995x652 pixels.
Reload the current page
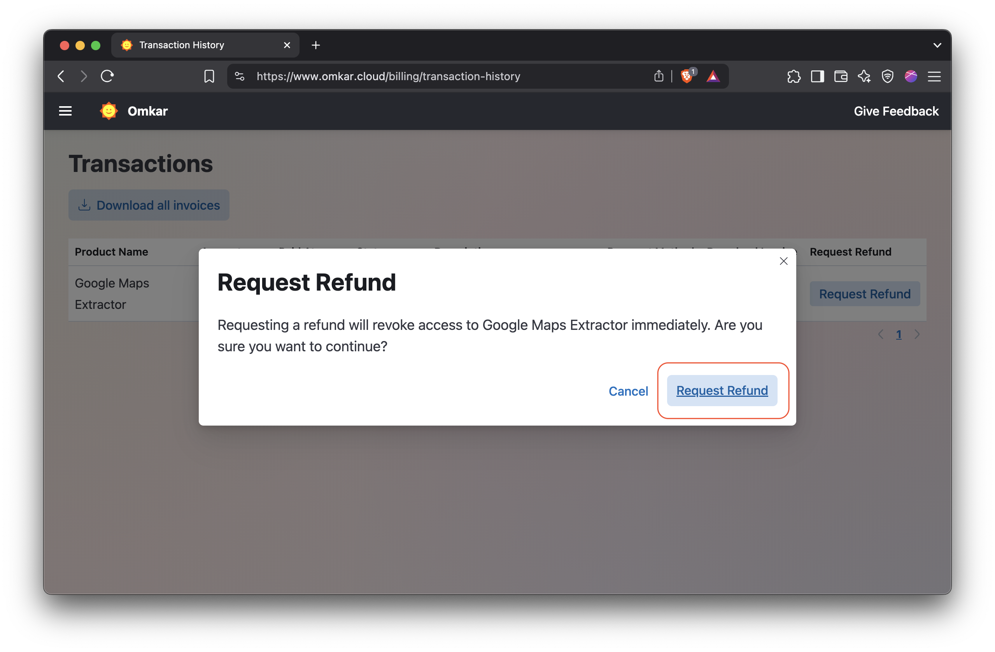[107, 77]
